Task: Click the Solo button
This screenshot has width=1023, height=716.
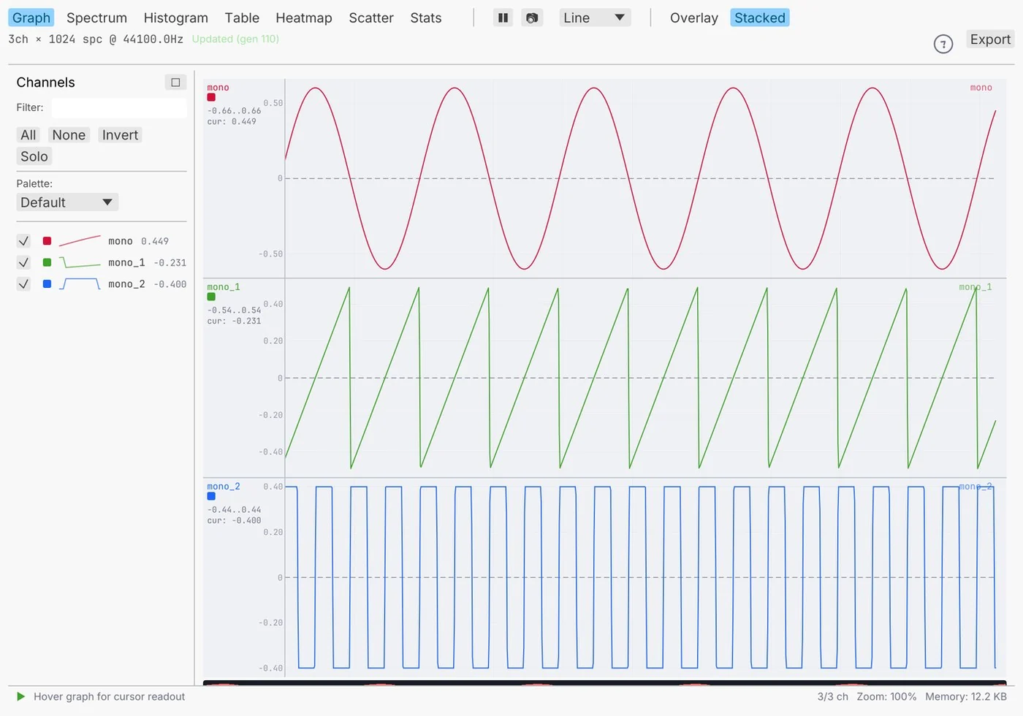Action: (x=34, y=156)
